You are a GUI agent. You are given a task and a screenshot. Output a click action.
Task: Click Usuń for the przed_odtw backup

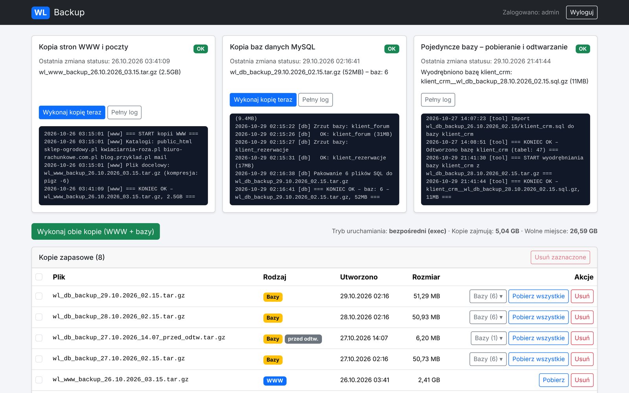click(x=582, y=338)
